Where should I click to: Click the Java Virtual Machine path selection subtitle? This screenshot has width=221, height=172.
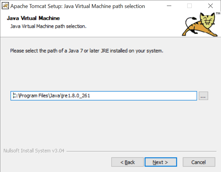point(48,26)
